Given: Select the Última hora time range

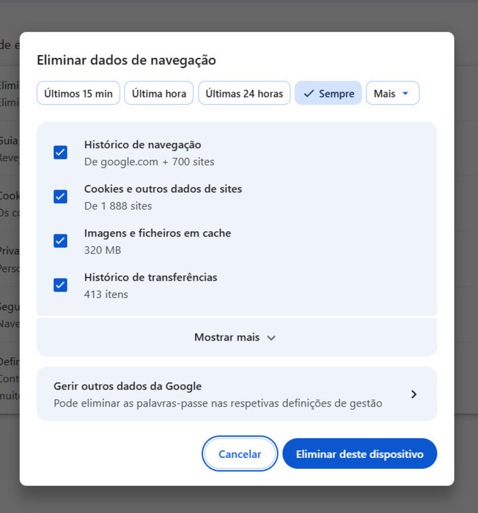Looking at the screenshot, I should click(x=158, y=93).
